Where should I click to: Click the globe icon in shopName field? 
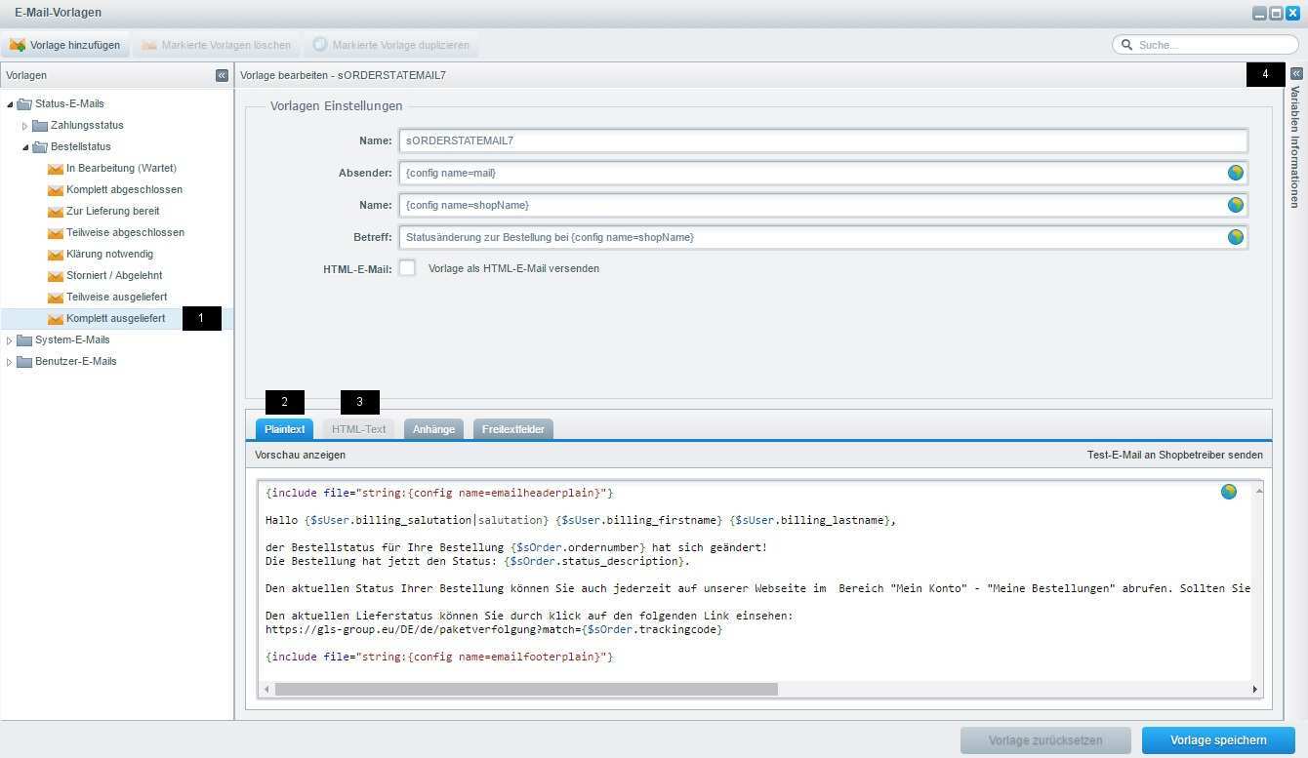point(1235,205)
